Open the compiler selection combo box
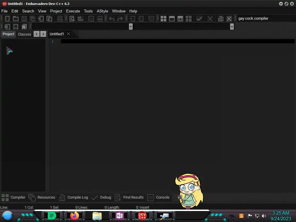The image size is (296, 222). (x=266, y=18)
